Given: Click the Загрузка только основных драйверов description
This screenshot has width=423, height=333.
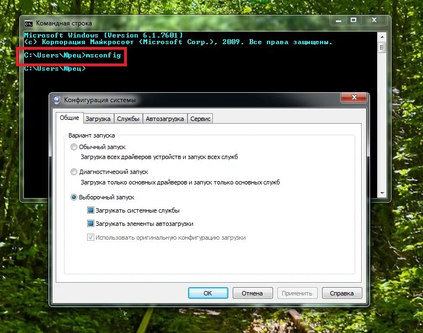Looking at the screenshot, I should click(x=180, y=182).
